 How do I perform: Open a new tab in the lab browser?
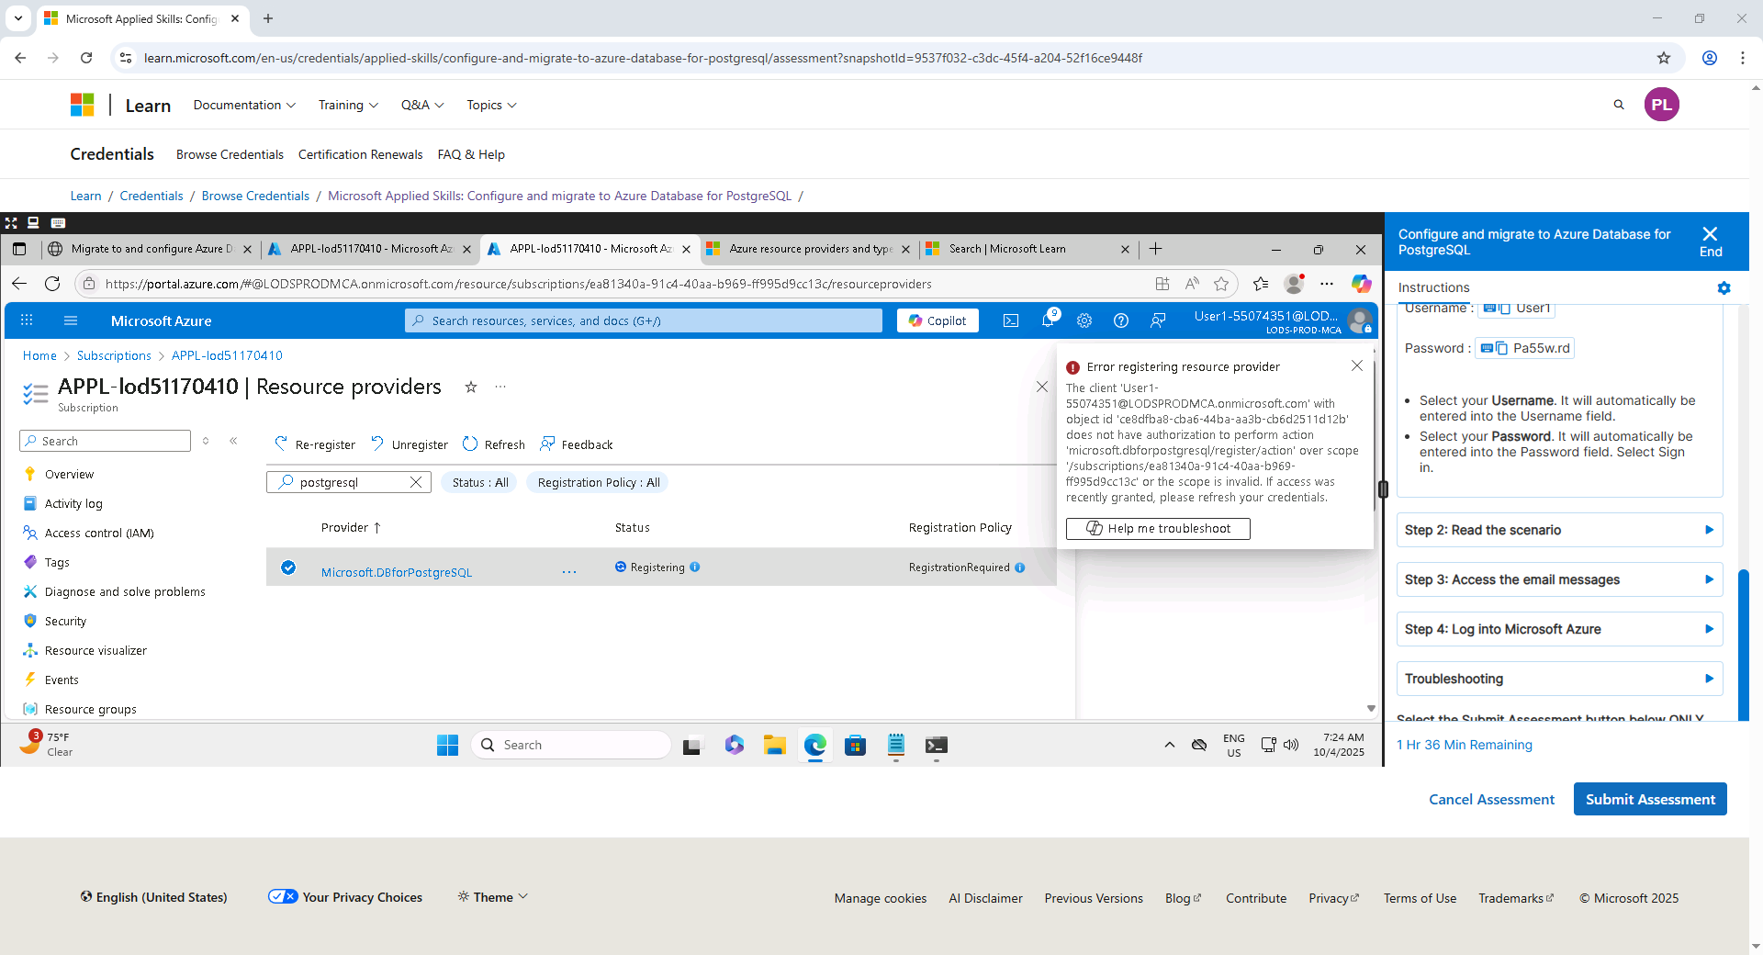1156,249
